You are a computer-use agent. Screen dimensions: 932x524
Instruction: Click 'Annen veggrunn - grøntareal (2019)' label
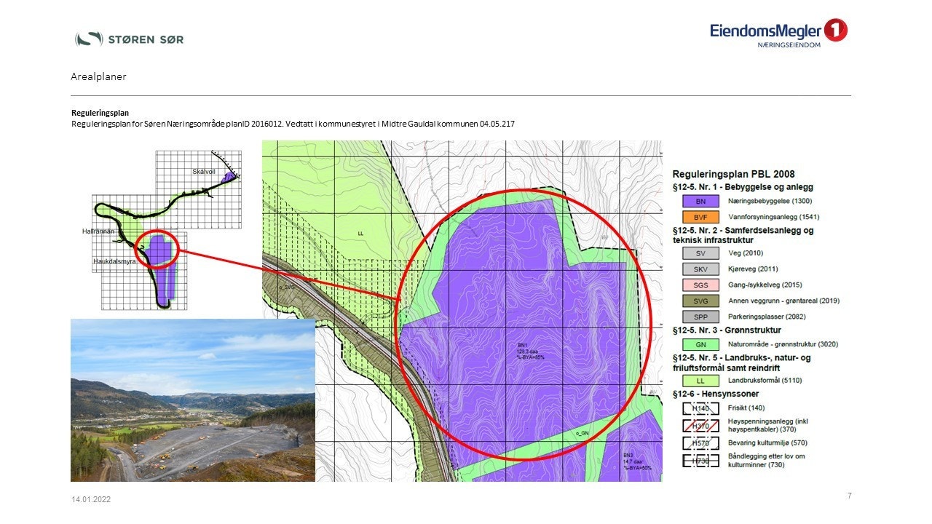pos(784,301)
